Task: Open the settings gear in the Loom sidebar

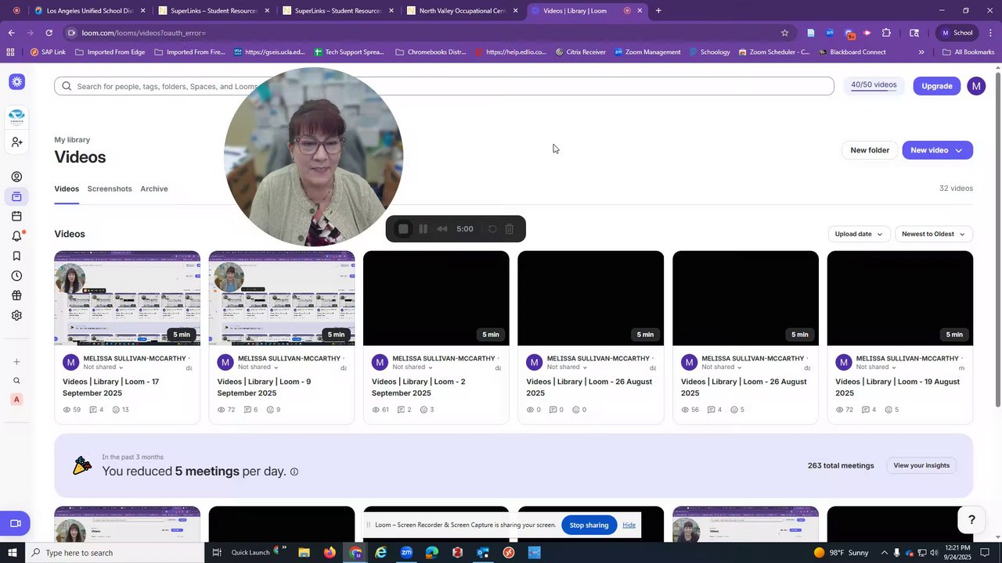Action: pyautogui.click(x=16, y=316)
